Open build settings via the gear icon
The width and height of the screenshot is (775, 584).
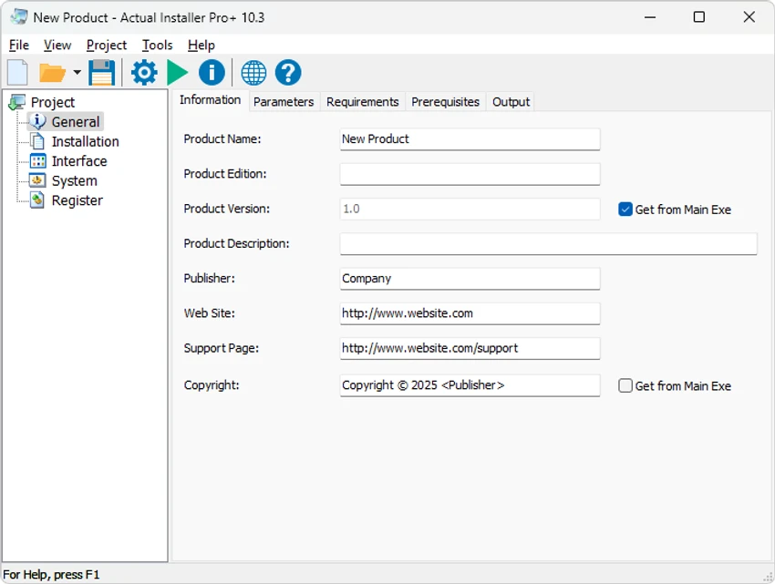[144, 73]
